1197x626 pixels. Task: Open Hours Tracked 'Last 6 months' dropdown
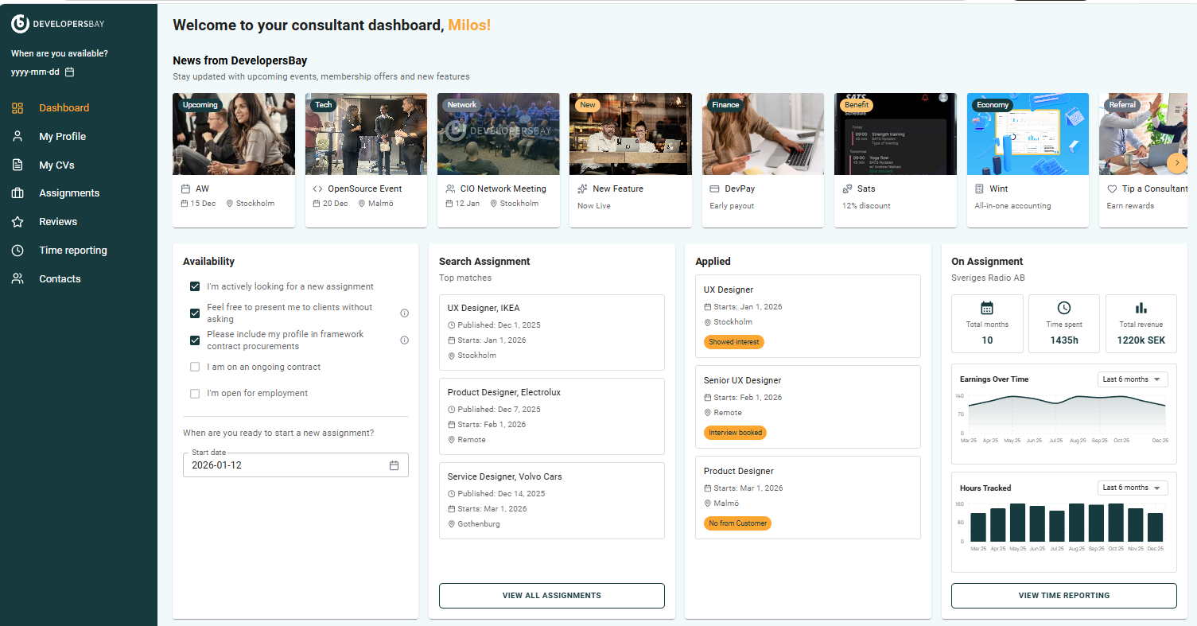[x=1133, y=488]
